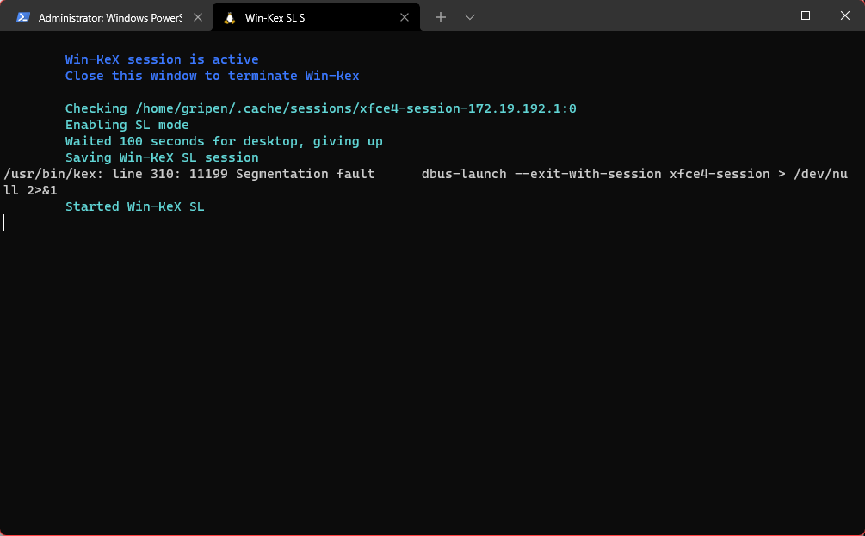Click the maximize button of the terminal window

(x=805, y=15)
